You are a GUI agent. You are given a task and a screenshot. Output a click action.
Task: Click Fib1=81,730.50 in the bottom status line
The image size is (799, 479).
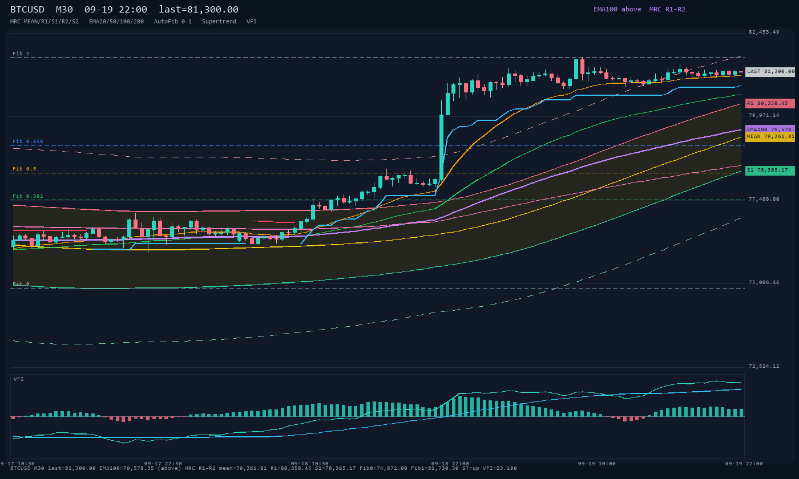[x=435, y=468]
